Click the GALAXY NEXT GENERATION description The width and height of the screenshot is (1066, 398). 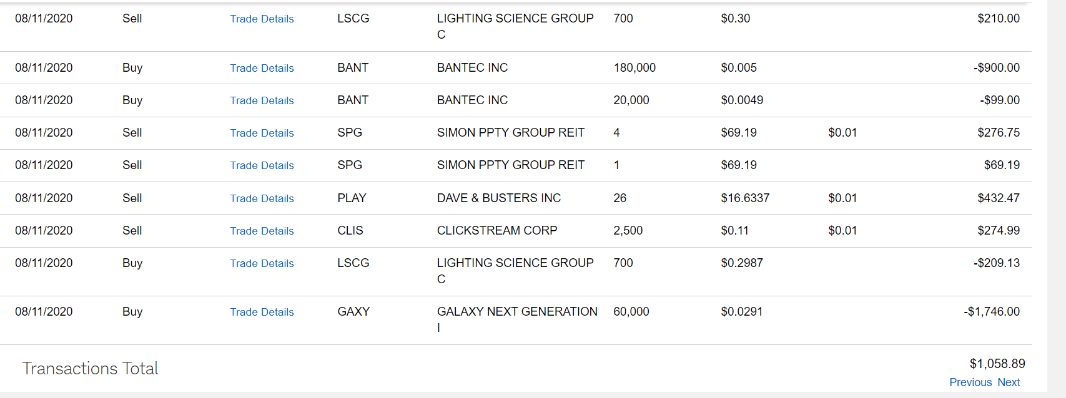click(517, 312)
